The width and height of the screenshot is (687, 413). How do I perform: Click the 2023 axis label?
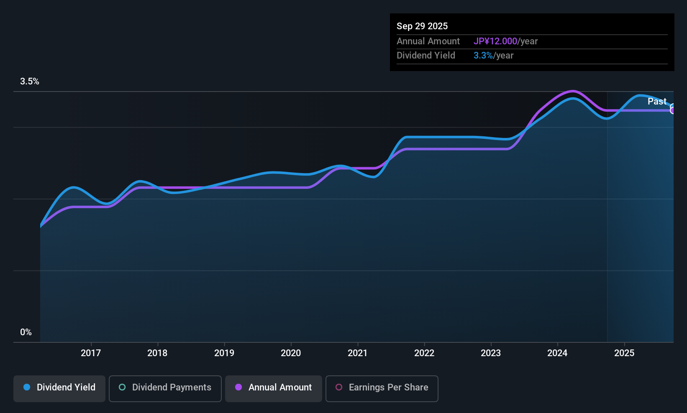click(x=491, y=353)
